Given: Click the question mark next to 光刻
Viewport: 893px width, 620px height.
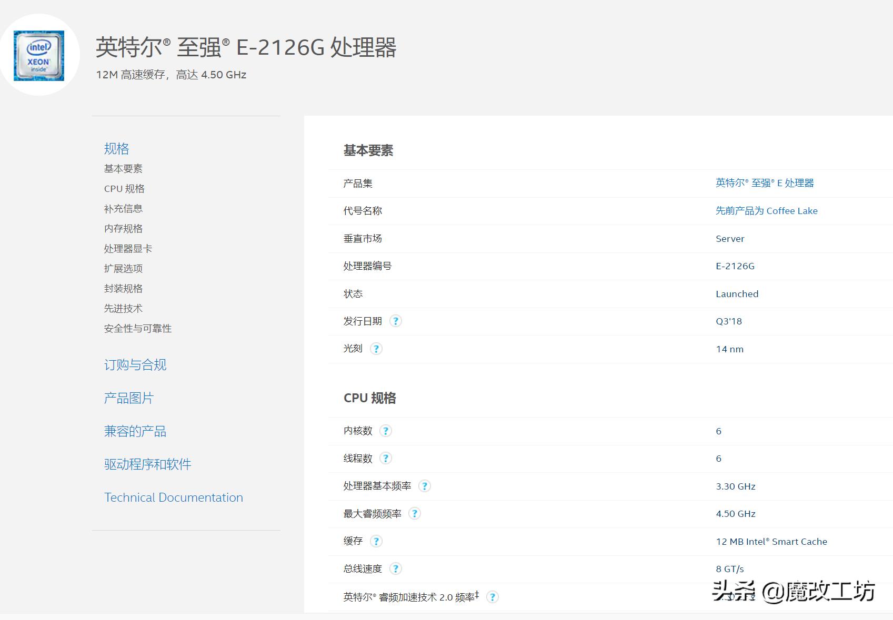Looking at the screenshot, I should pos(376,348).
